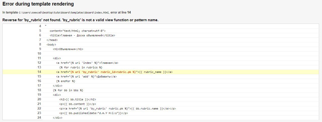Click line number 12 in the gutter

(x=39, y=63)
